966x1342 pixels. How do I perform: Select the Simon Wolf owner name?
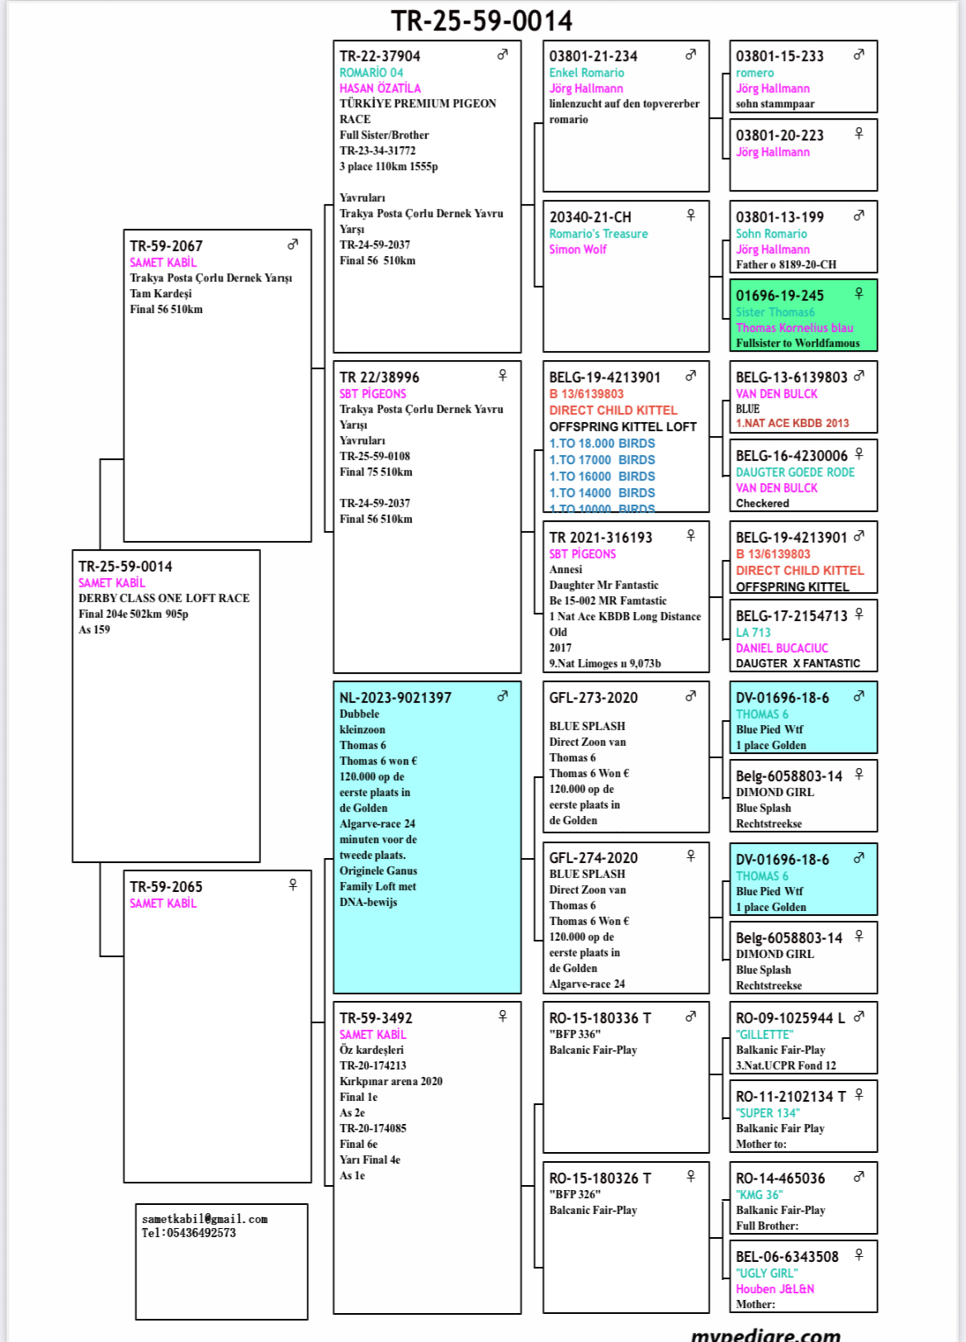pyautogui.click(x=578, y=249)
